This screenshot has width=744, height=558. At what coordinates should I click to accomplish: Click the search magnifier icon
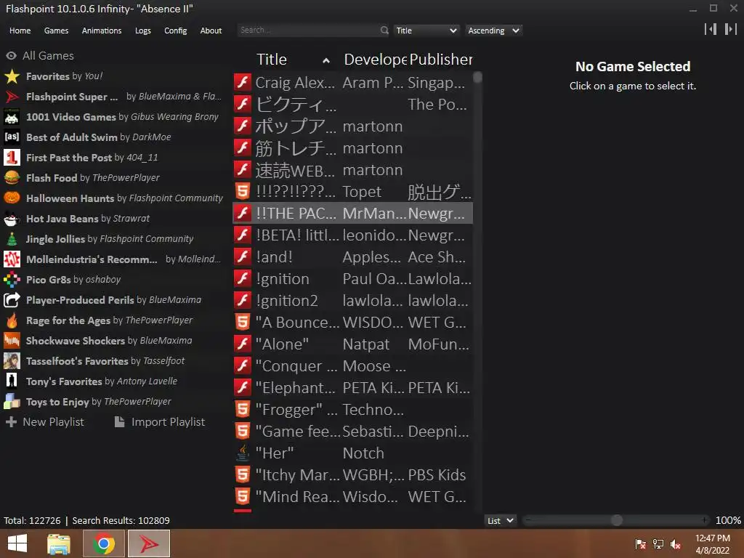click(x=384, y=31)
